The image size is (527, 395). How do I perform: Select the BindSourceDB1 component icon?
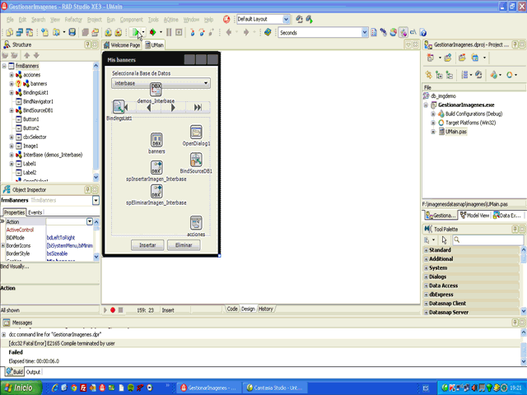196,160
